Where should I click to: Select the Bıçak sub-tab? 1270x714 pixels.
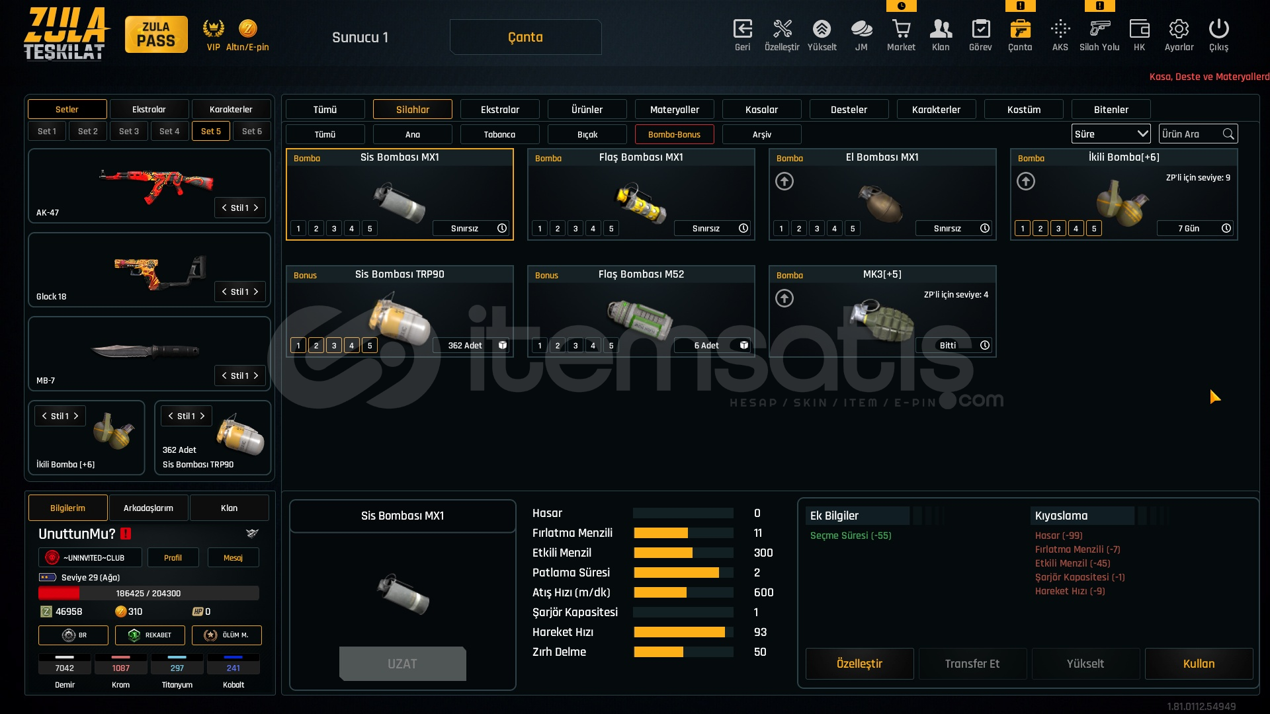(587, 135)
